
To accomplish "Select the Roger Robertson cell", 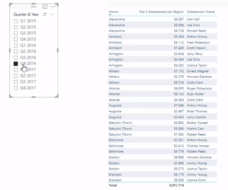I will pos(199,89).
